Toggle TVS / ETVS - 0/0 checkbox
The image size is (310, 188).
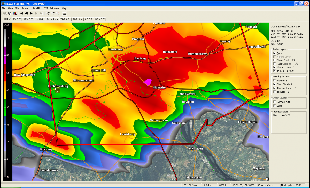point(275,71)
